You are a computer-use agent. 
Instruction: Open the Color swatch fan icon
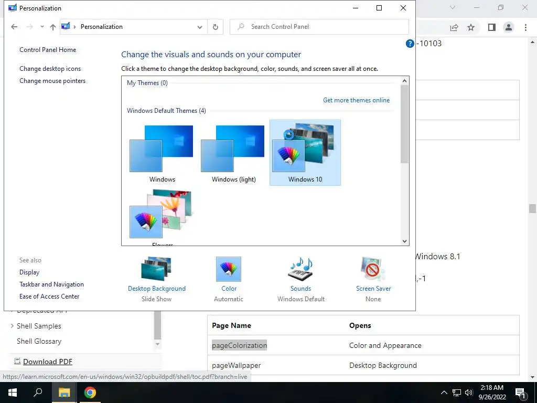click(x=229, y=269)
